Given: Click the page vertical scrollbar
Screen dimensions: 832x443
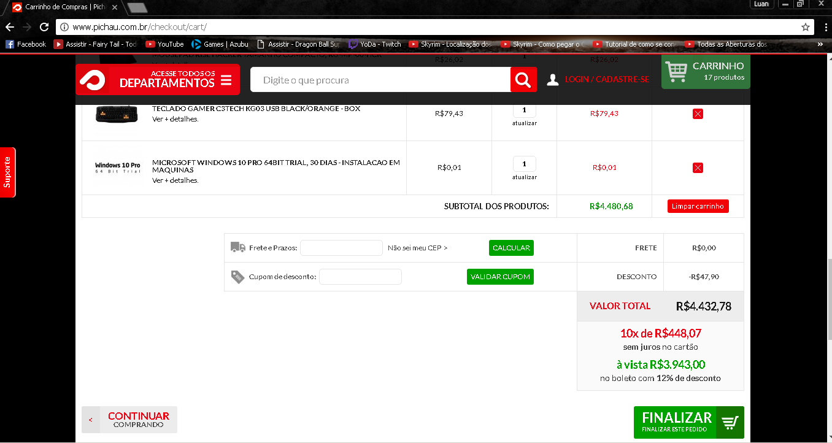Looking at the screenshot, I should click(828, 301).
